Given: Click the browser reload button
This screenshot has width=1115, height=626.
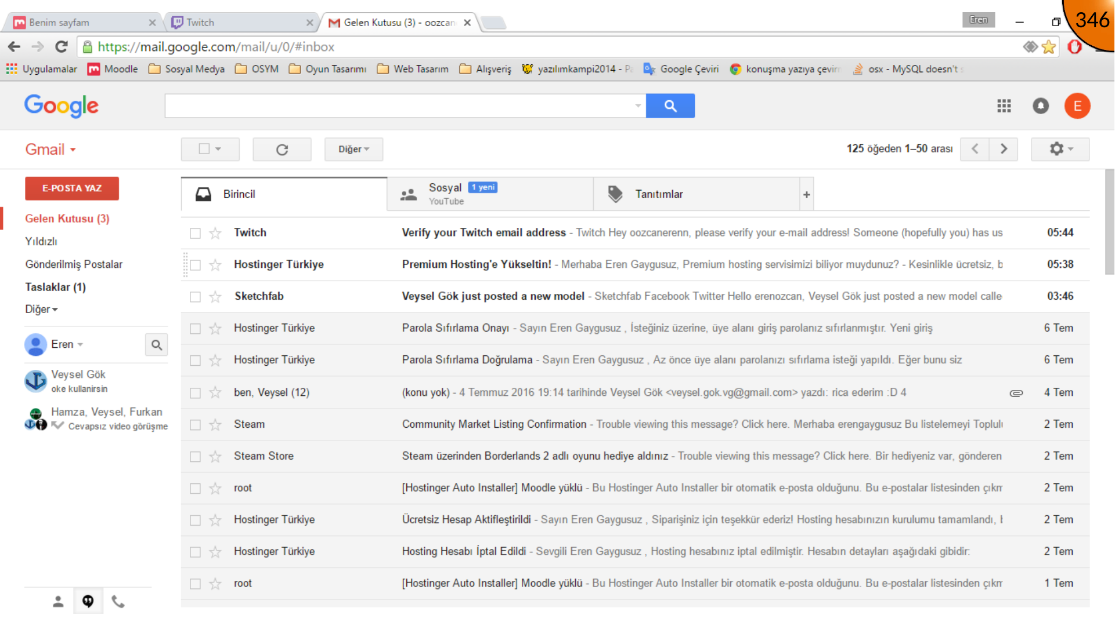Looking at the screenshot, I should pyautogui.click(x=62, y=47).
